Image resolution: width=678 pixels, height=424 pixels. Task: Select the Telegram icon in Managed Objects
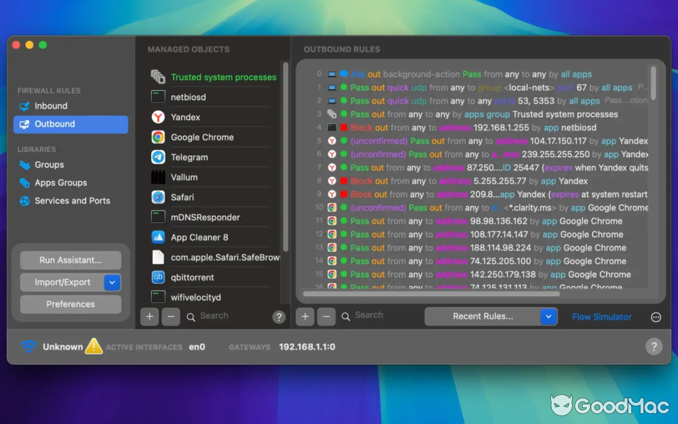point(157,157)
